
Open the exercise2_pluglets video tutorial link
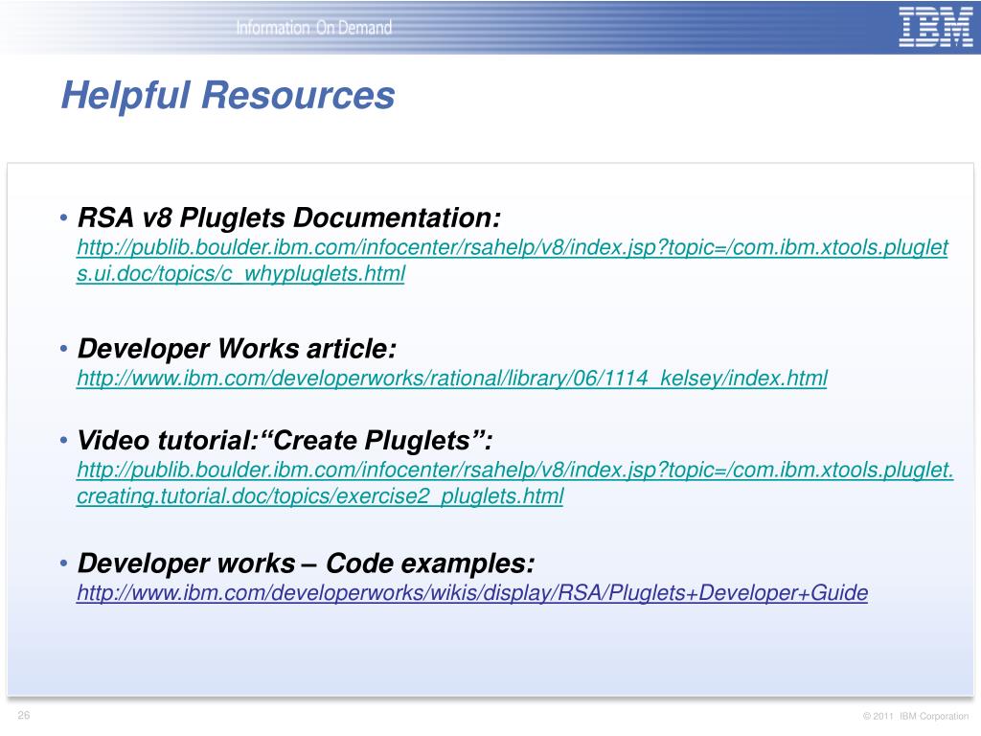[514, 483]
